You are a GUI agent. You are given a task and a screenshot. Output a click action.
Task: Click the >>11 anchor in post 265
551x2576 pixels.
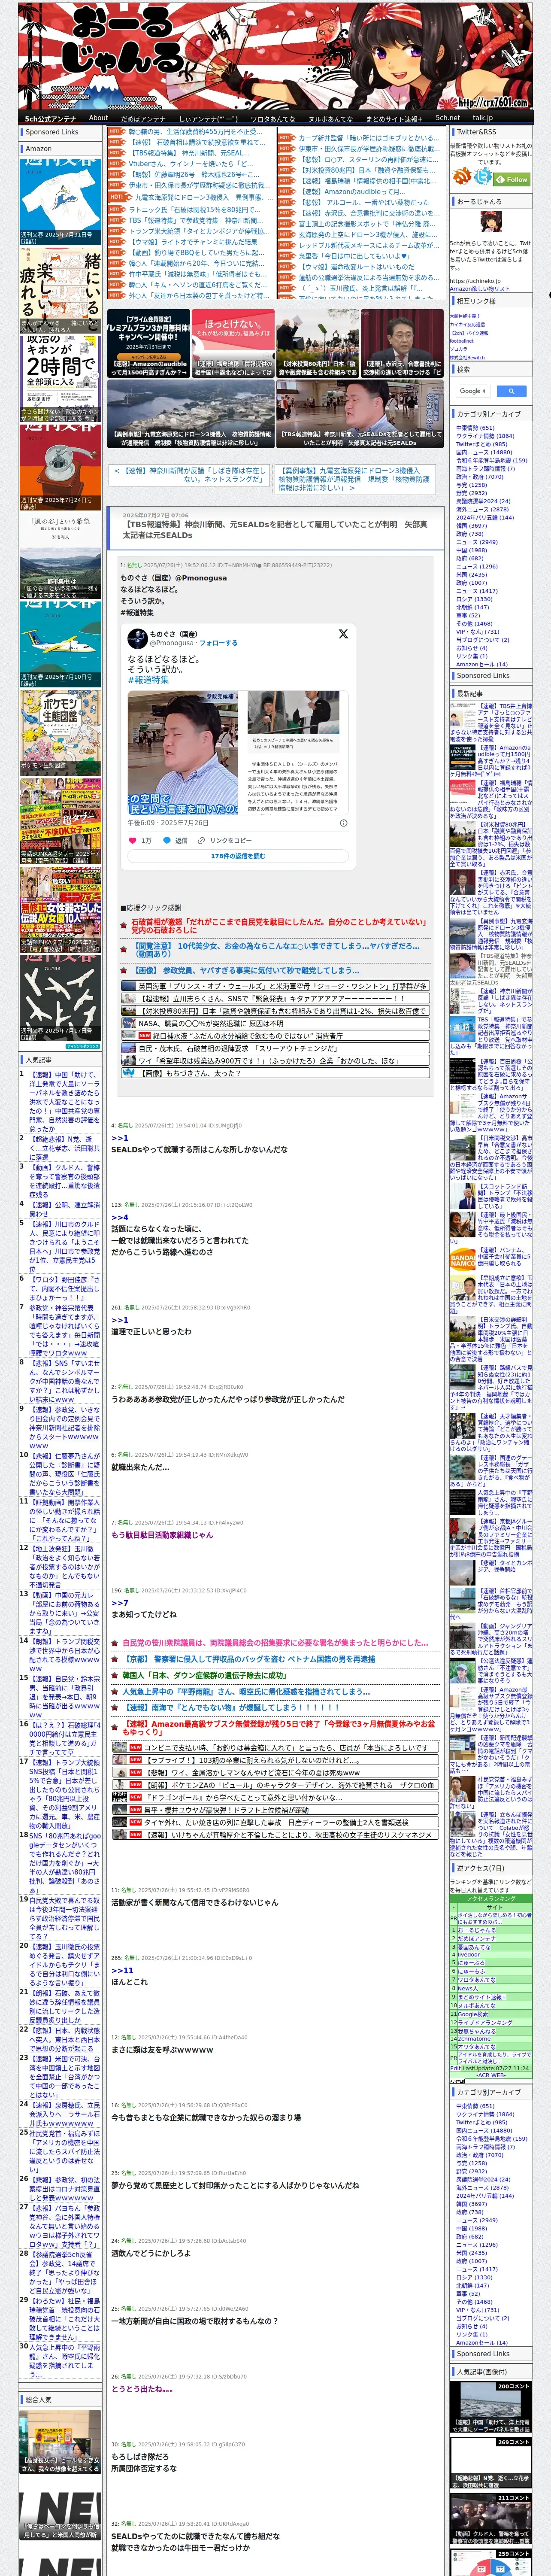[x=121, y=1970]
